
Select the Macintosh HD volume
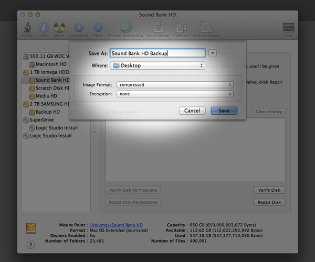(48, 64)
